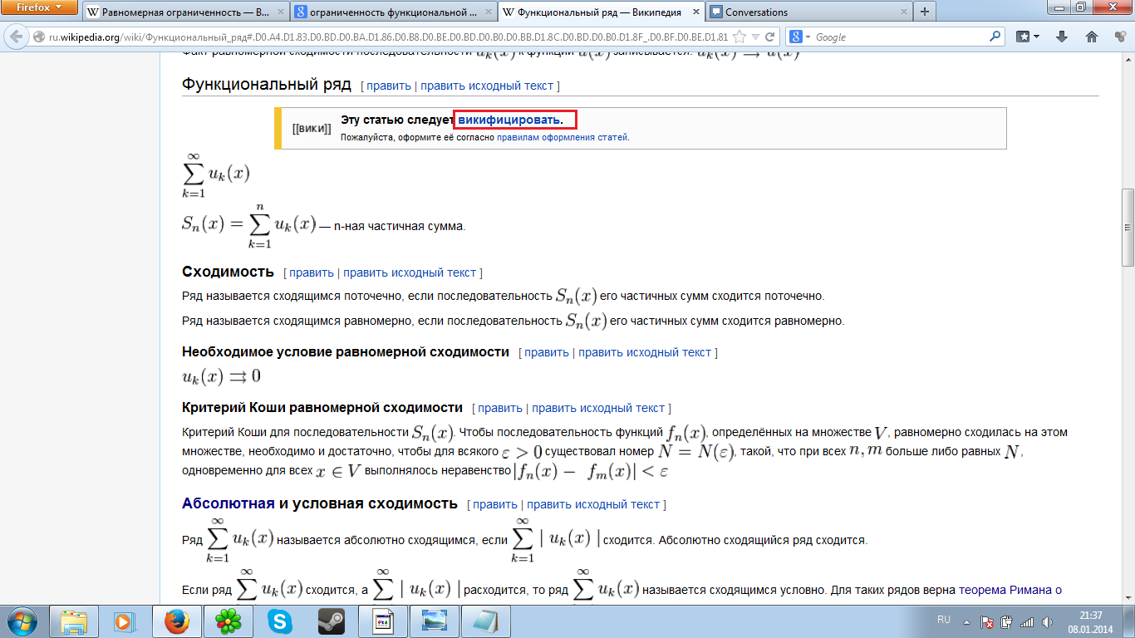Open Steam from the taskbar
The width and height of the screenshot is (1135, 638).
[x=331, y=621]
